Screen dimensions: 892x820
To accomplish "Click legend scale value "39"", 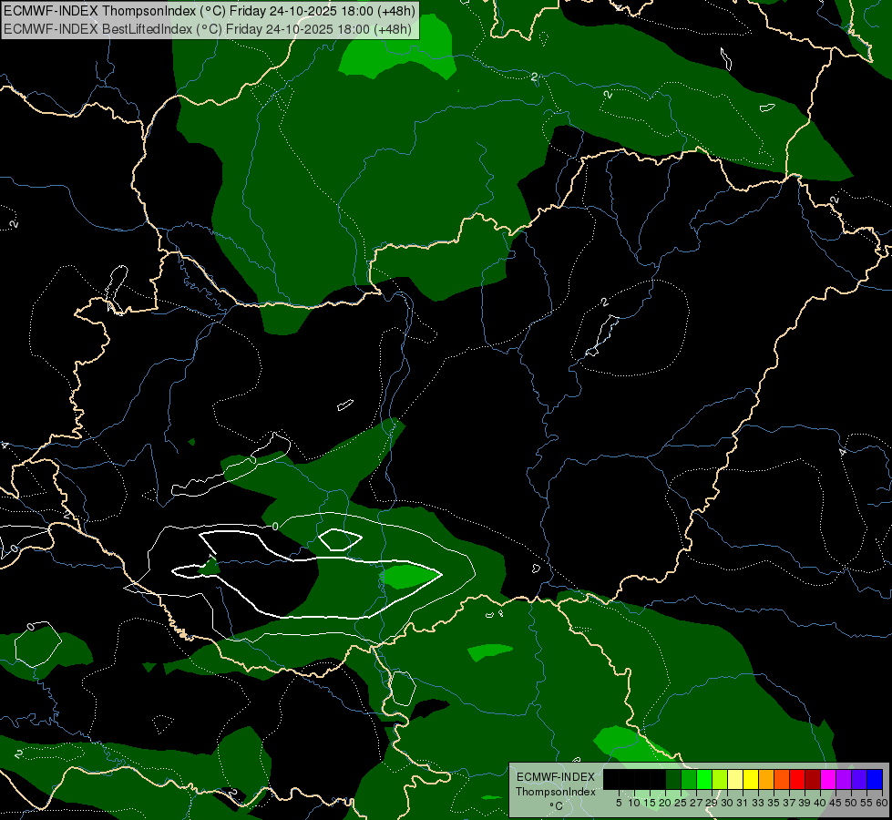I will coord(805,803).
